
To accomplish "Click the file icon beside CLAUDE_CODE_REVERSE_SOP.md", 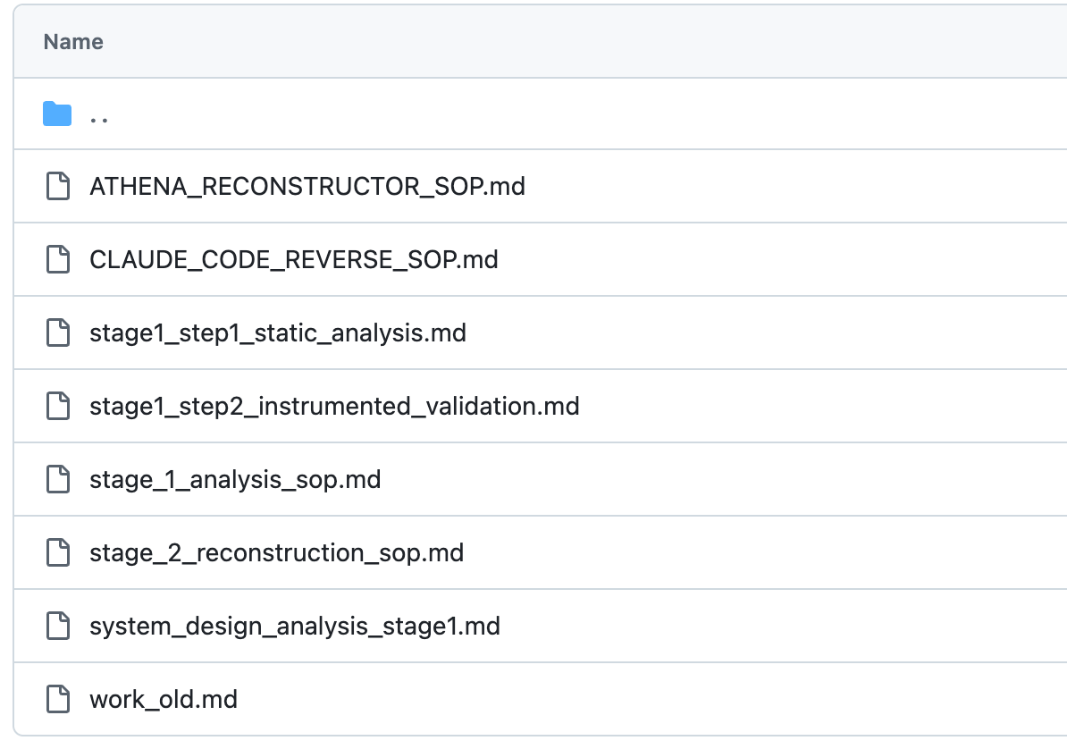I will click(x=58, y=259).
